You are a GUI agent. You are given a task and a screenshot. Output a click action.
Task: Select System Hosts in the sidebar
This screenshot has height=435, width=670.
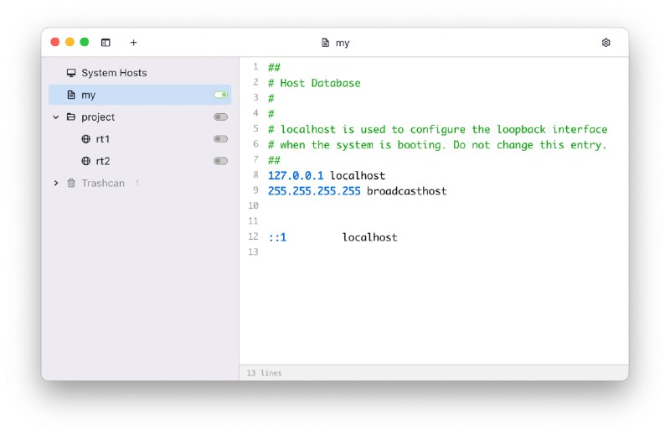(114, 74)
